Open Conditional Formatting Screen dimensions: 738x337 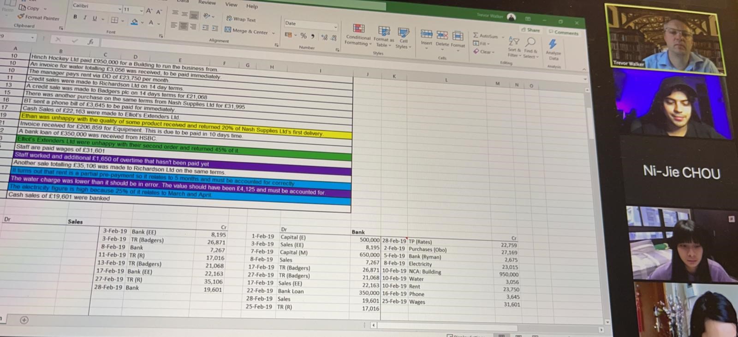pyautogui.click(x=358, y=35)
